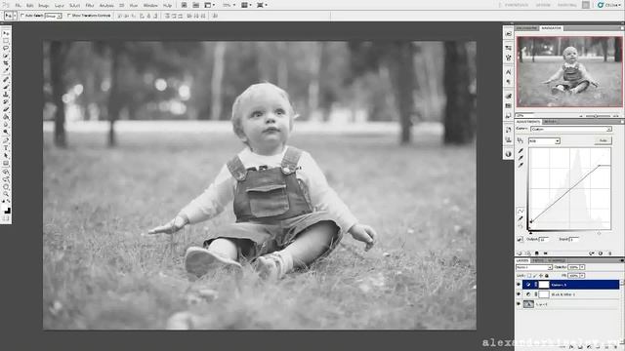Click the on-image targeted adjustment tool

click(521, 140)
